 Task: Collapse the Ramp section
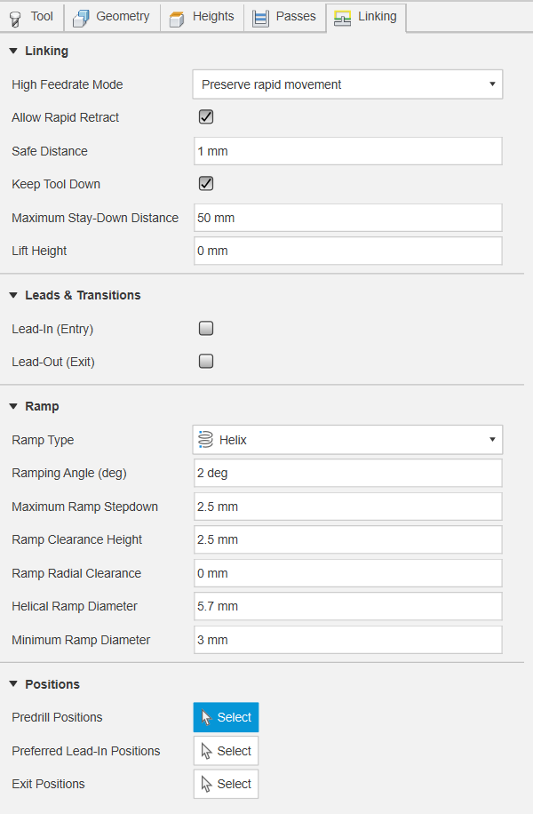pos(13,406)
